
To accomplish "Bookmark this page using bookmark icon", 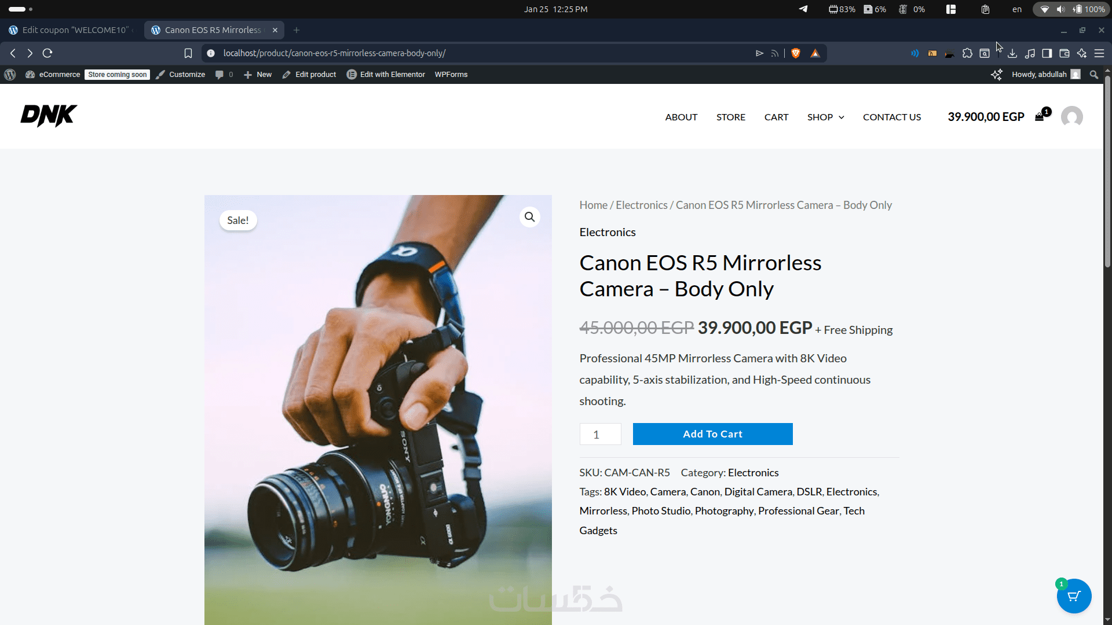I will tap(188, 53).
